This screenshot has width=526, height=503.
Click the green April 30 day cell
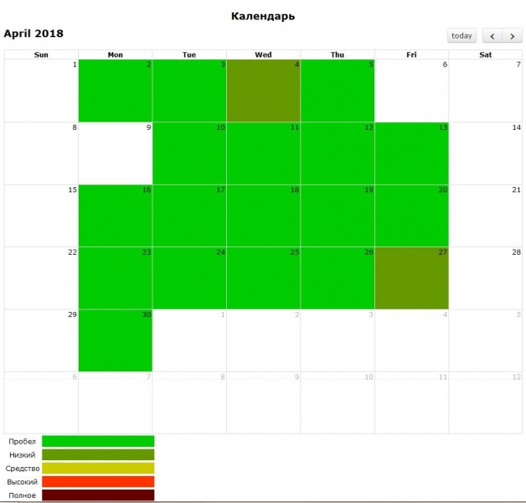[116, 340]
